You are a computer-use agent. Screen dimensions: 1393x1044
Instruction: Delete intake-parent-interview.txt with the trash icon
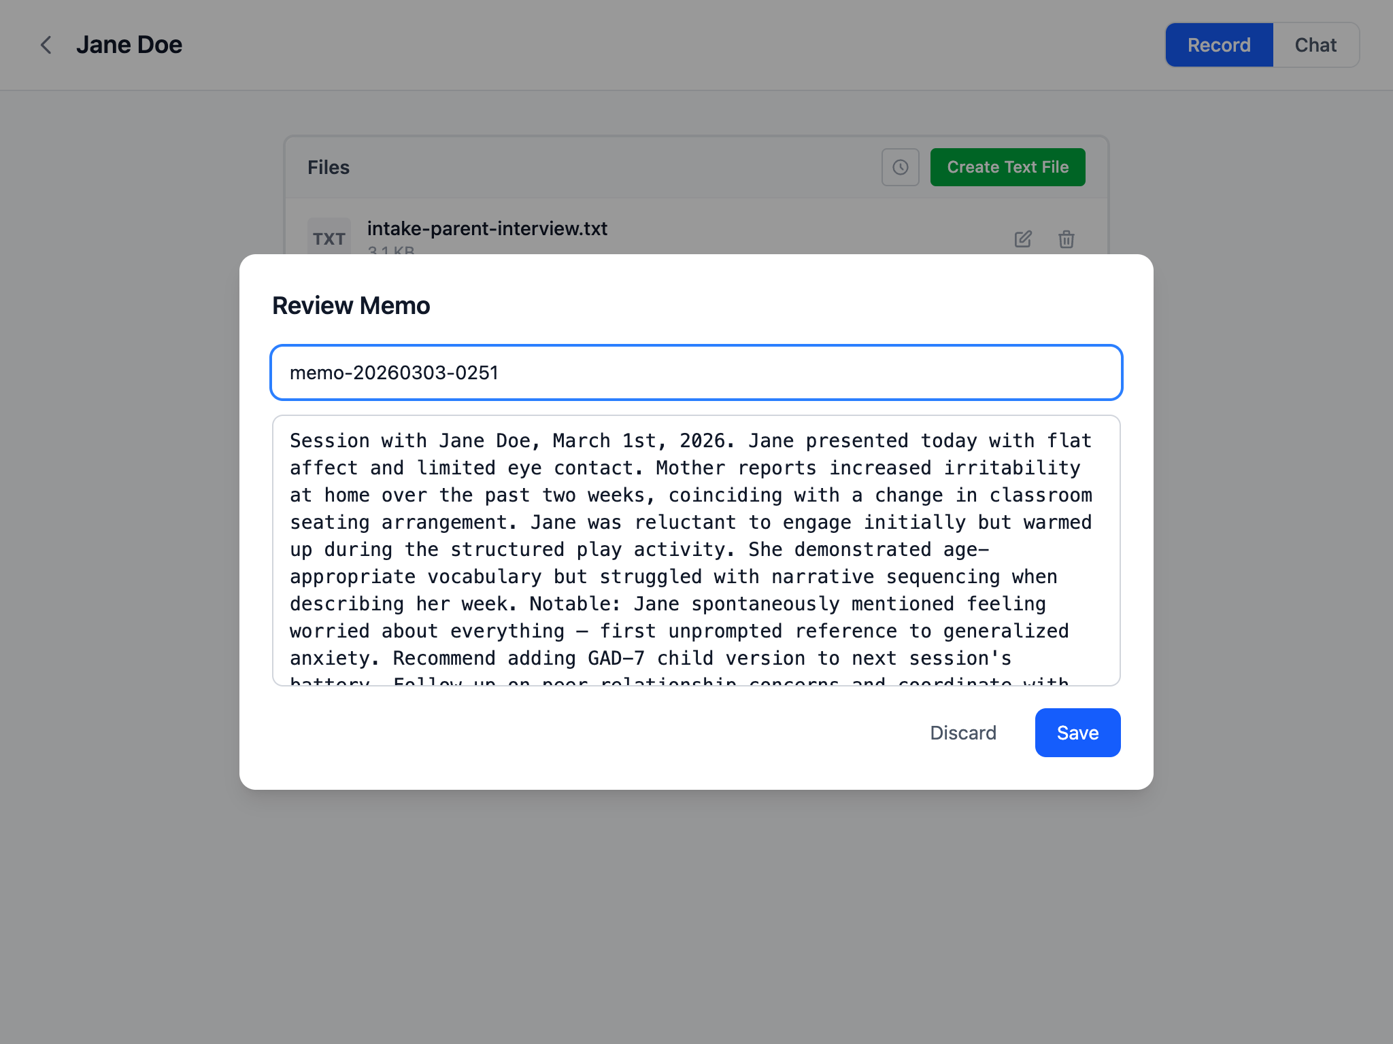[x=1066, y=239]
